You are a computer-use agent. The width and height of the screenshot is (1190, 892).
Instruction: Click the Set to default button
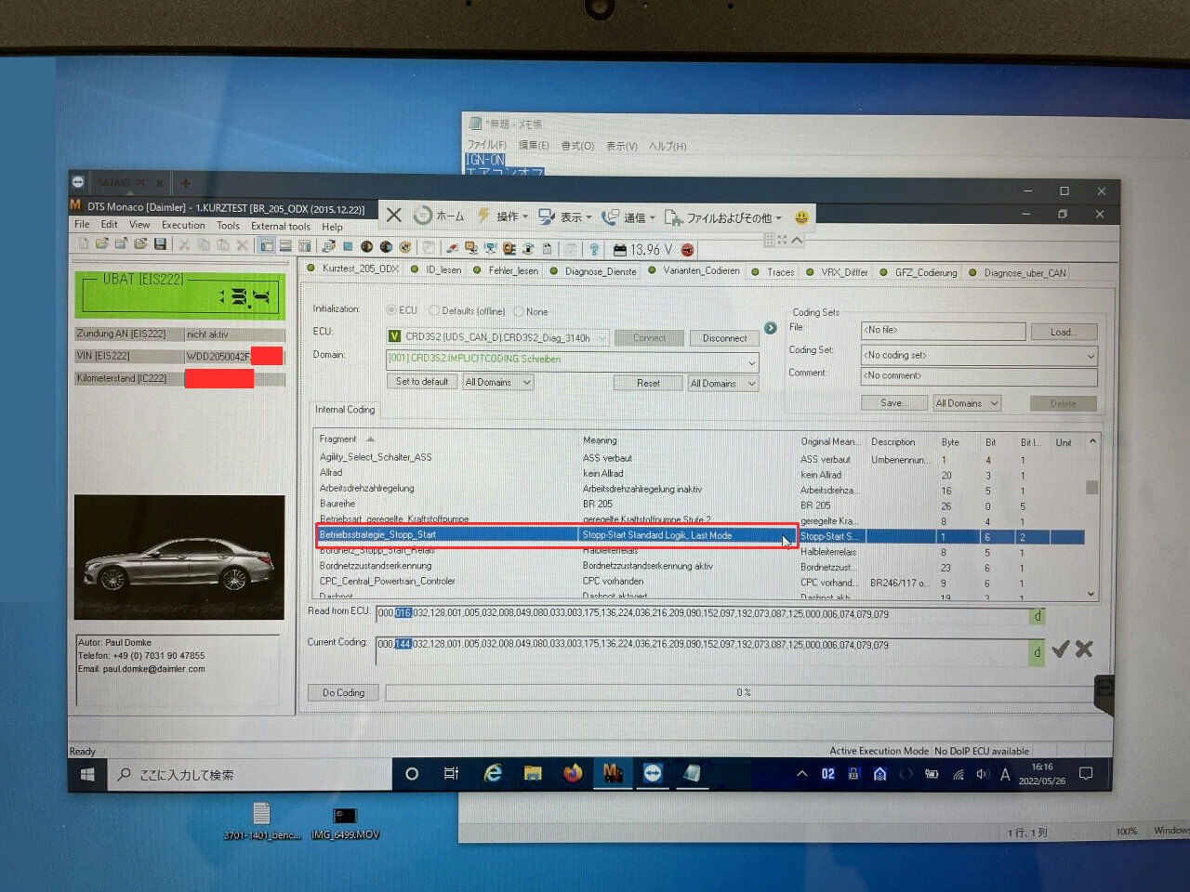tap(422, 382)
